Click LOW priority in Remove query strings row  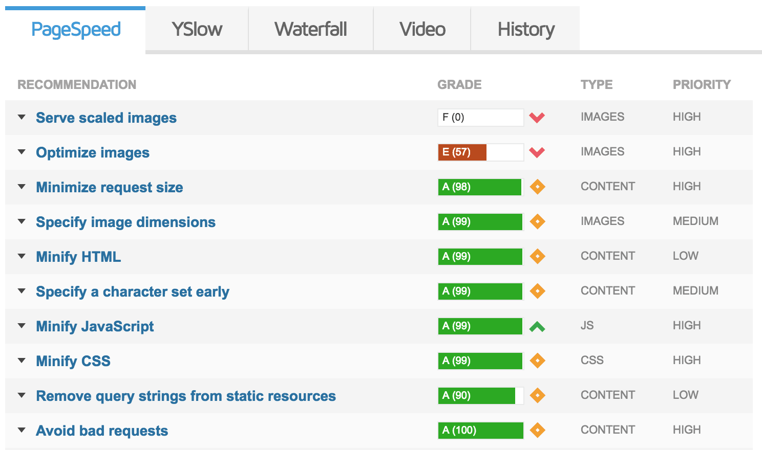(x=686, y=395)
